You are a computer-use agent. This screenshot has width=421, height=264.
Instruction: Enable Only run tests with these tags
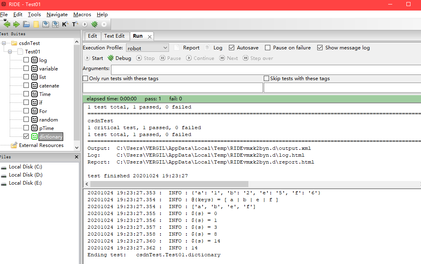(x=85, y=78)
